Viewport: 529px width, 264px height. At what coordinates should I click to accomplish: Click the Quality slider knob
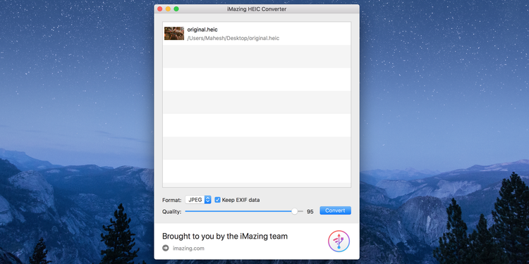pos(295,211)
